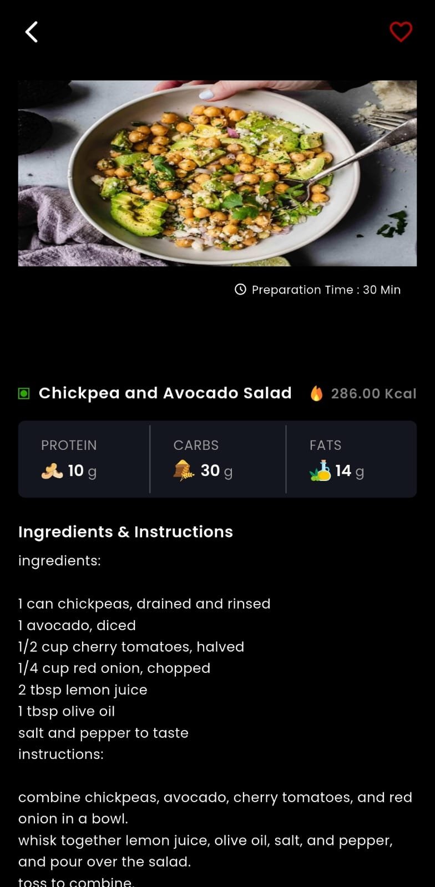Tap the flame calorie icon
The height and width of the screenshot is (887, 435).
coord(316,393)
